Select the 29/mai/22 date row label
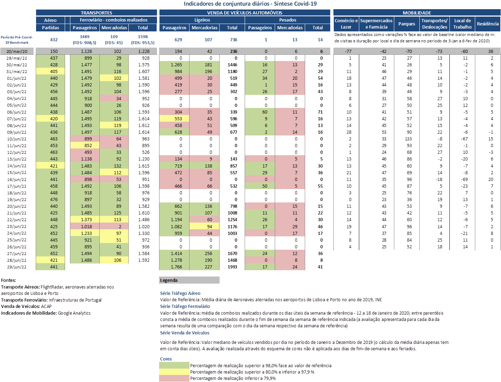Viewport: 501px width, 382px height. (x=17, y=58)
